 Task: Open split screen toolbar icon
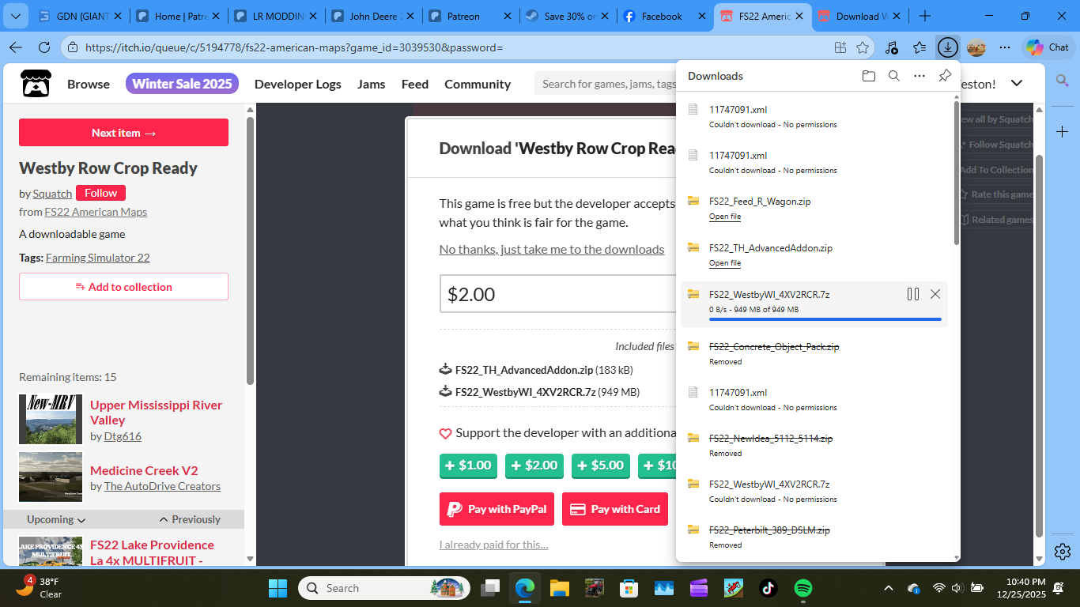click(x=840, y=47)
